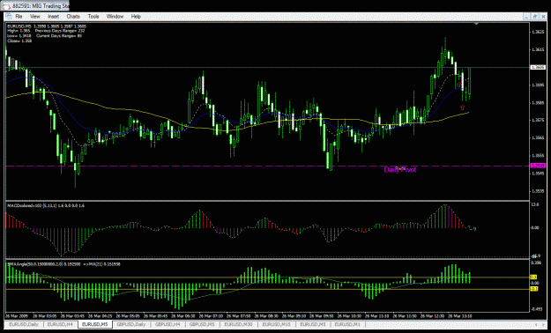Viewport: 551px width, 333px height.
Task: Open the Insert menu
Action: click(54, 17)
